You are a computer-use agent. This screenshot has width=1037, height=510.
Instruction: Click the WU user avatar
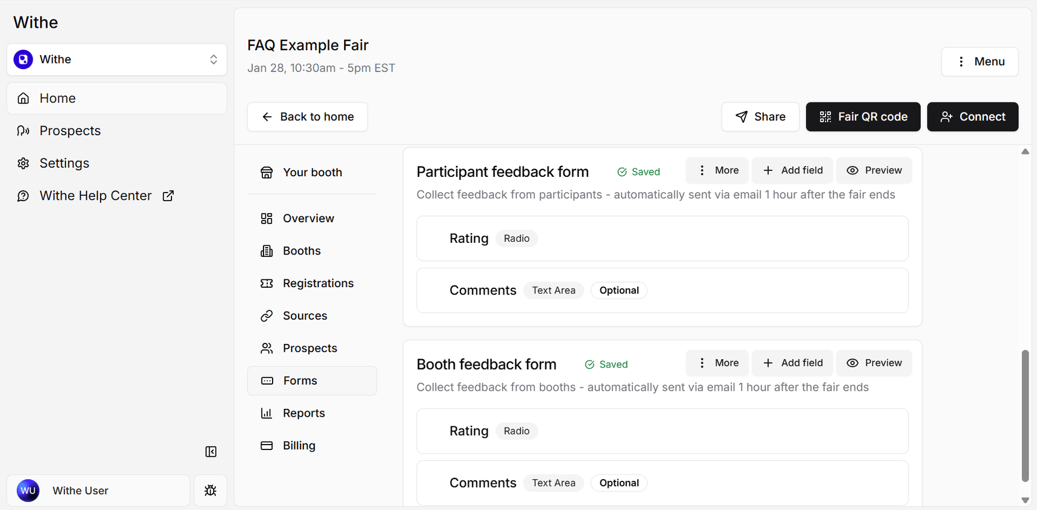coord(28,491)
